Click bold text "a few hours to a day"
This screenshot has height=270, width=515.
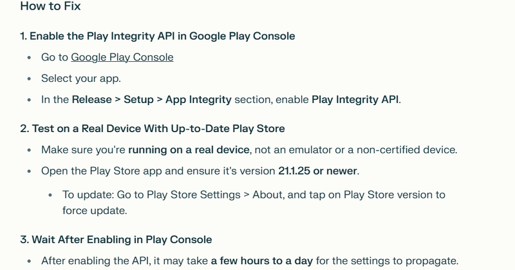(262, 261)
